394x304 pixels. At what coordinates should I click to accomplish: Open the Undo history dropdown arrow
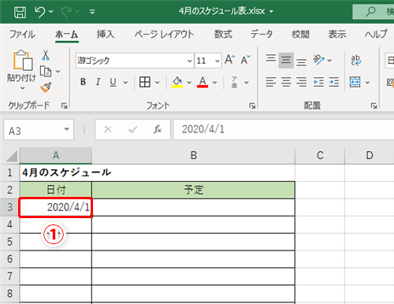coord(51,12)
